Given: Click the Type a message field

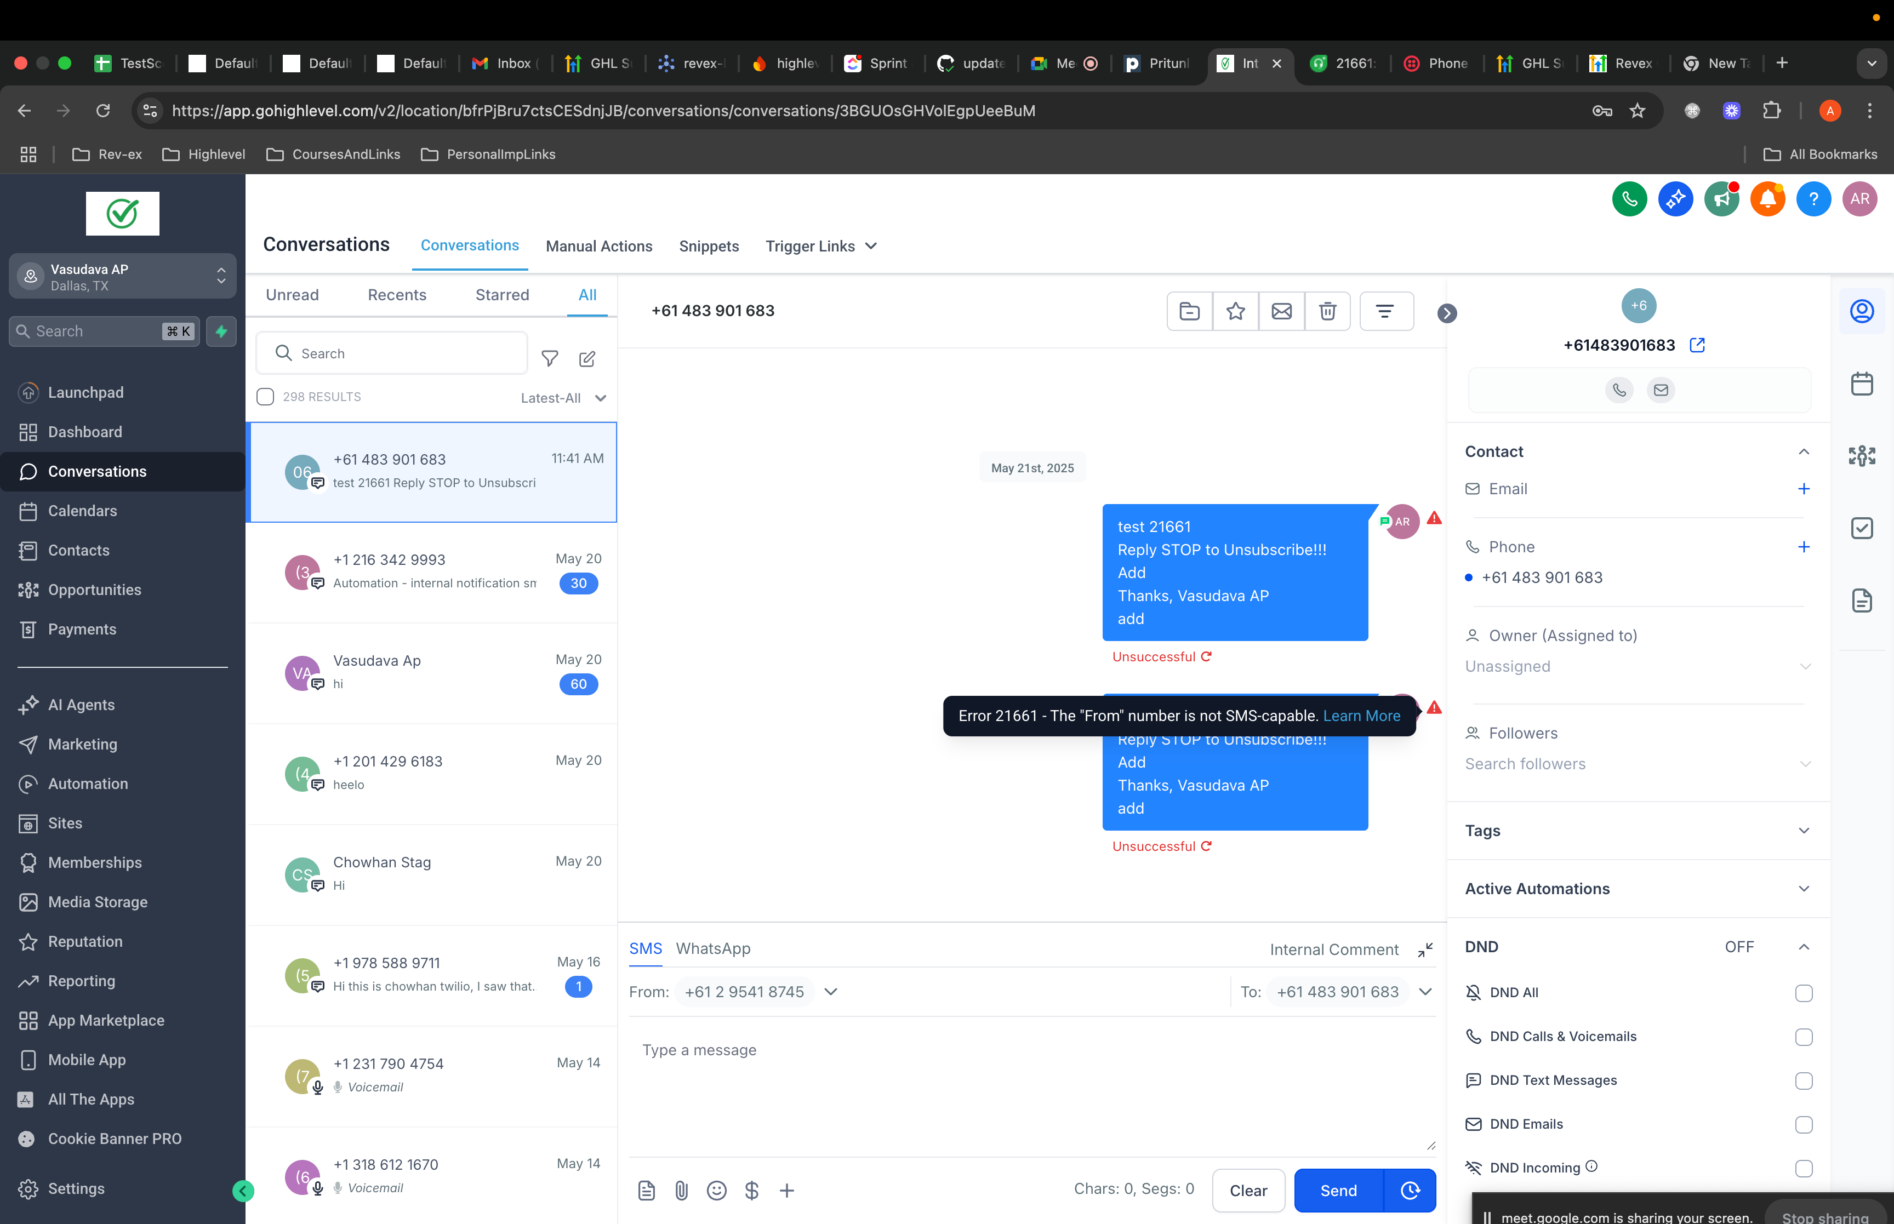Looking at the screenshot, I should click(1031, 1086).
